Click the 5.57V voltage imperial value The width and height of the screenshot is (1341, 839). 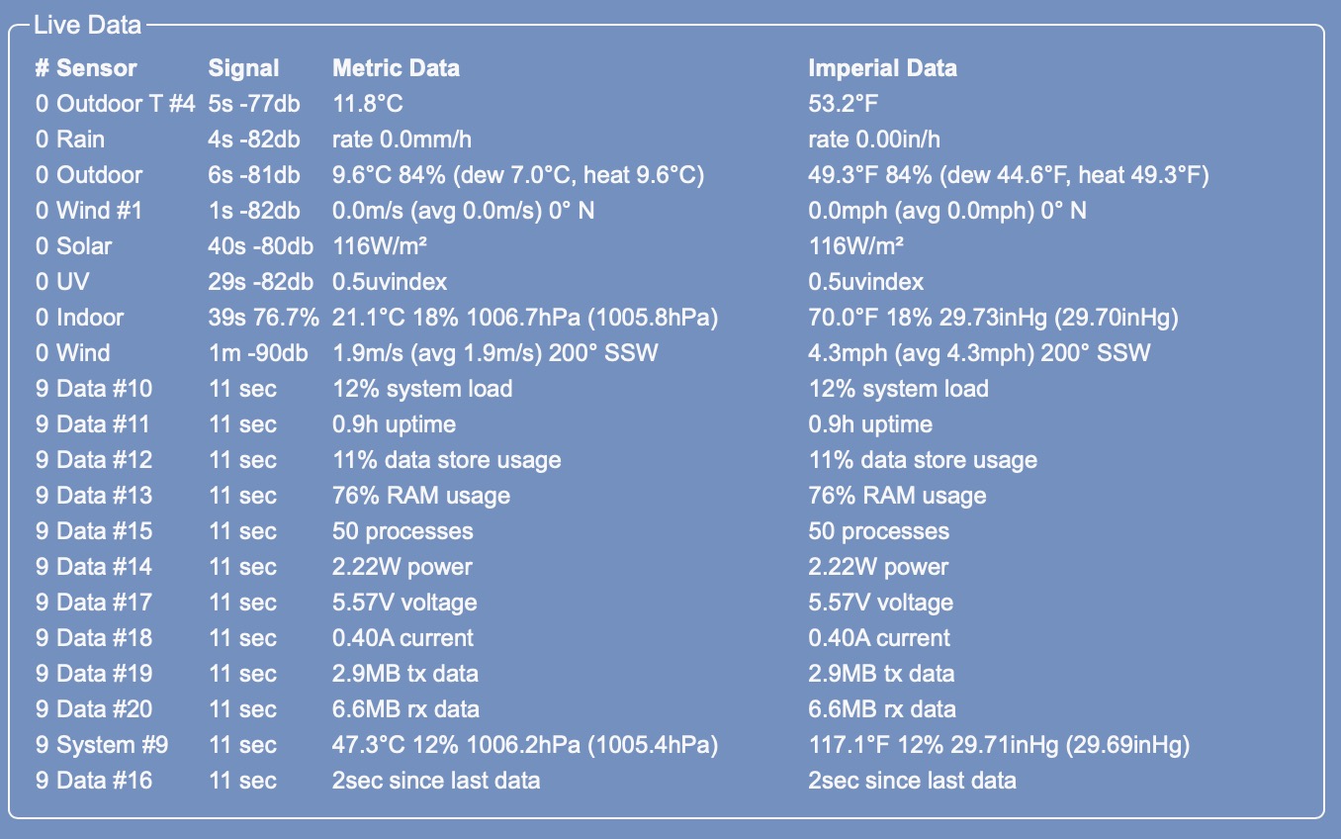[x=881, y=603]
